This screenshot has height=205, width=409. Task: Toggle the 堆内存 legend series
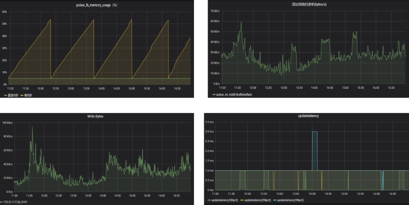click(28, 95)
